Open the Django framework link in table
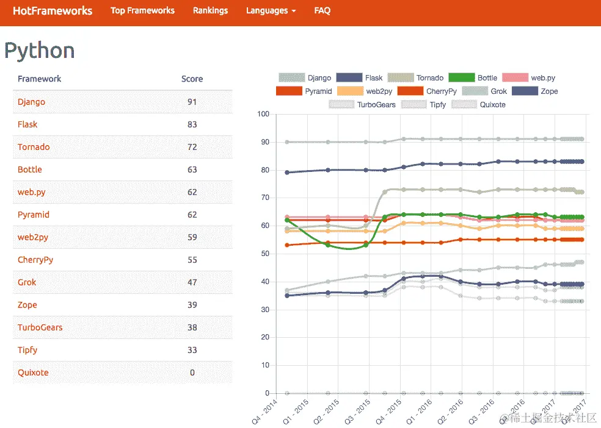The image size is (601, 428). tap(31, 102)
